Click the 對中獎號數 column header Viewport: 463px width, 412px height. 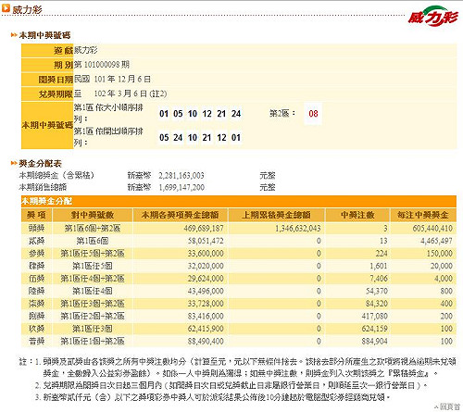coord(93,215)
